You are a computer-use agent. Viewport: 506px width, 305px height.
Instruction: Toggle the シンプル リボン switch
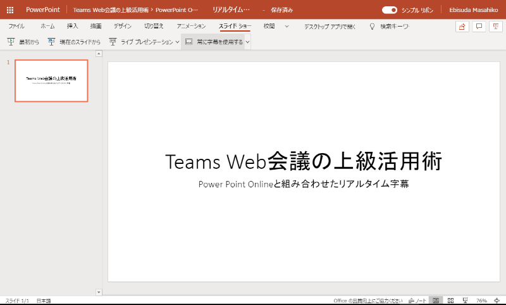pos(390,10)
